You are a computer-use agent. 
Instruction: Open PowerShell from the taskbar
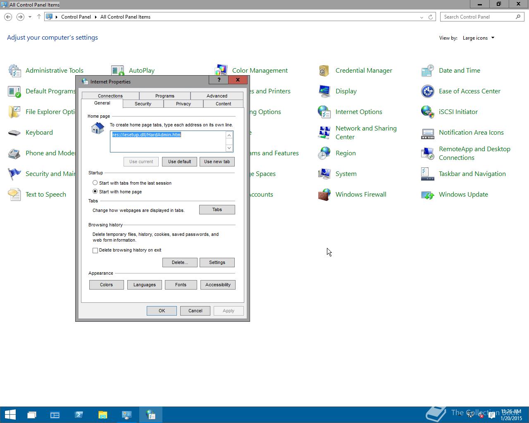79,415
